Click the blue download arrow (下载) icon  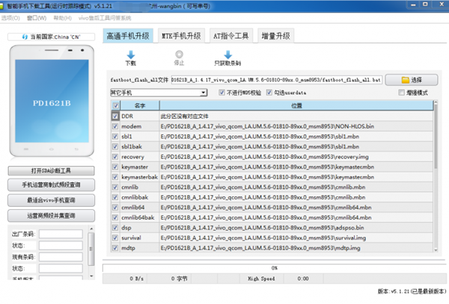click(130, 55)
